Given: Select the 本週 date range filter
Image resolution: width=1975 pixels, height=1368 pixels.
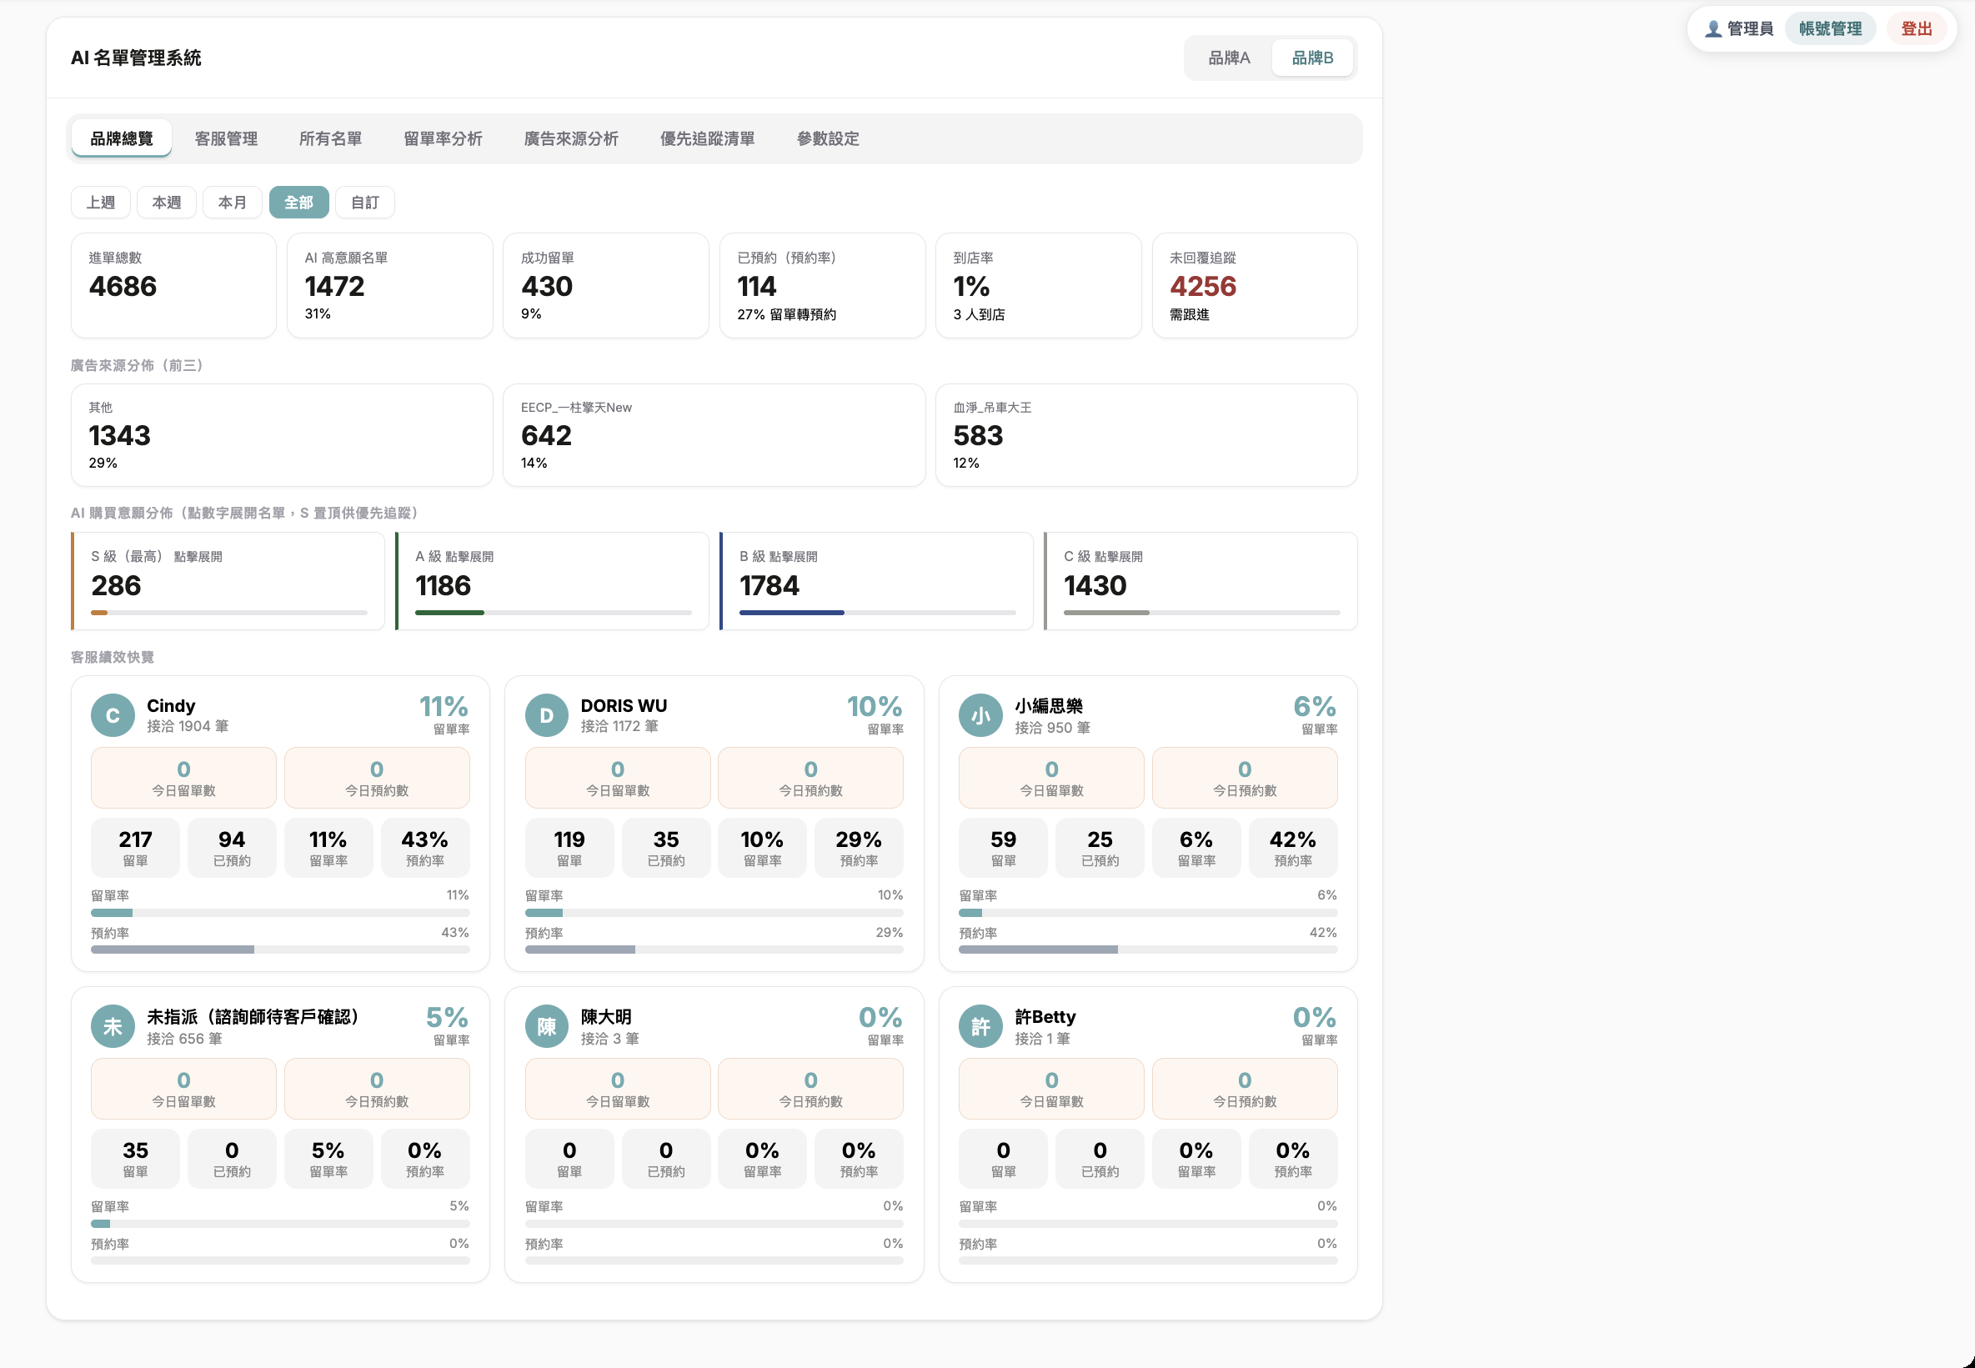Looking at the screenshot, I should [166, 203].
